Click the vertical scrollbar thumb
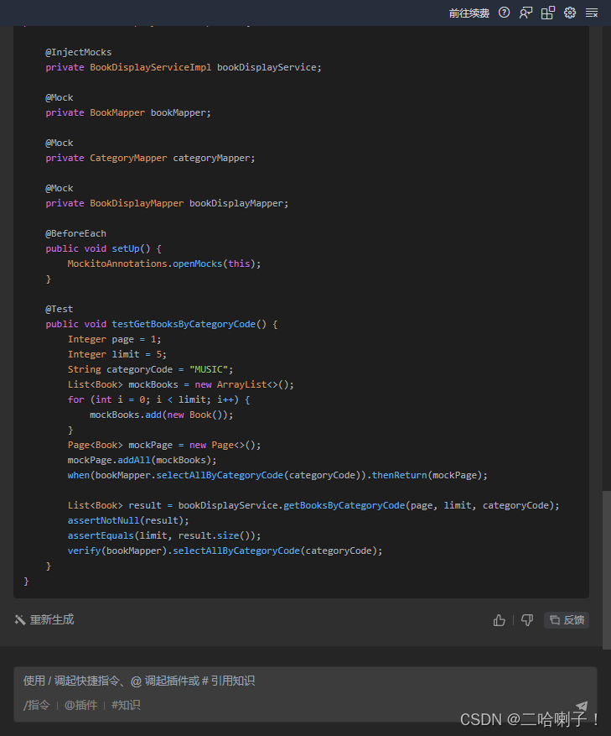The image size is (611, 736). coord(606,570)
